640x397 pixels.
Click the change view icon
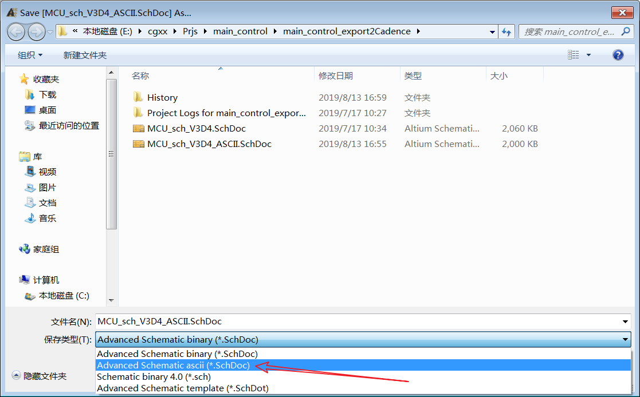pos(574,54)
